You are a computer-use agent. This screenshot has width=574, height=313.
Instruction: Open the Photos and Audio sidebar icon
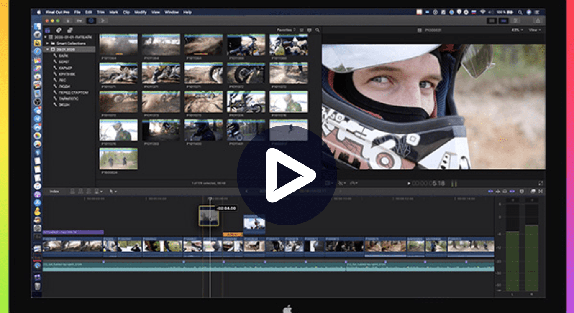[59, 30]
